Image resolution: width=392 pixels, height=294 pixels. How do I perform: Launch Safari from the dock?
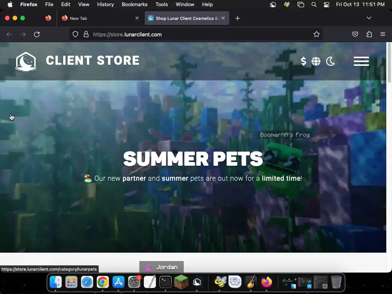[x=87, y=282]
